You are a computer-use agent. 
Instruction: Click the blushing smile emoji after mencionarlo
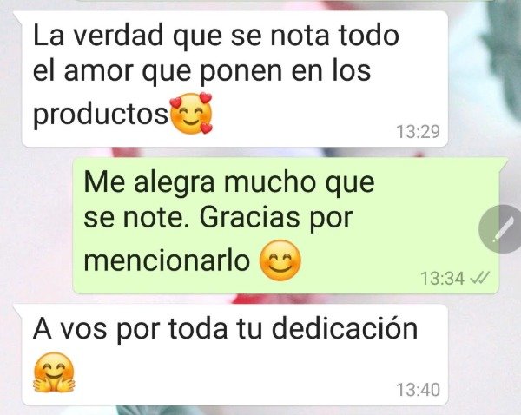pyautogui.click(x=280, y=260)
